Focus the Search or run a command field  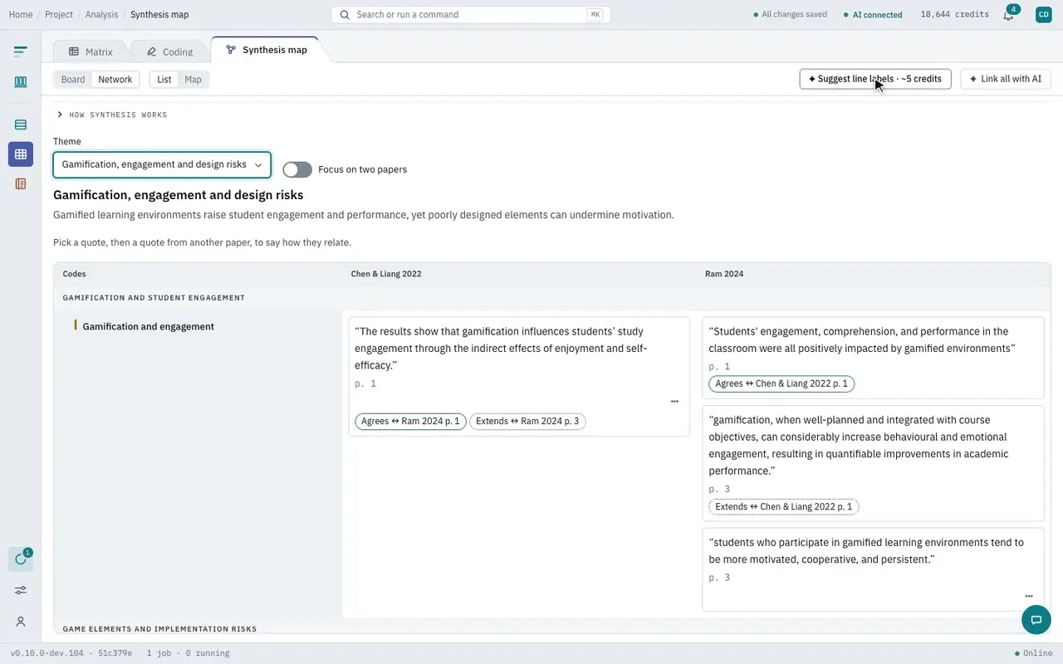click(471, 15)
